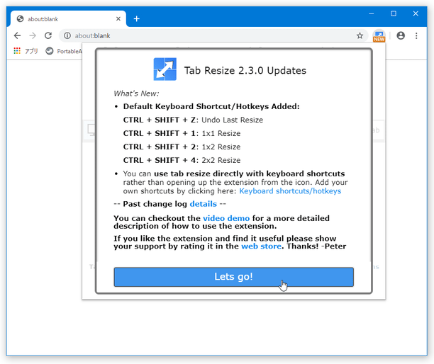434x364 pixels.
Task: Close the about:blank tab
Action: coord(118,19)
